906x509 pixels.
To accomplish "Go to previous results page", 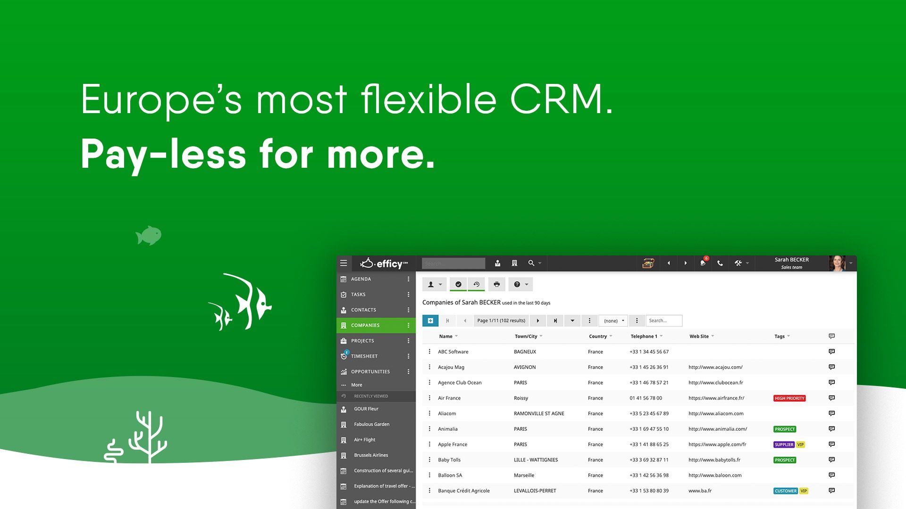I will tap(465, 320).
